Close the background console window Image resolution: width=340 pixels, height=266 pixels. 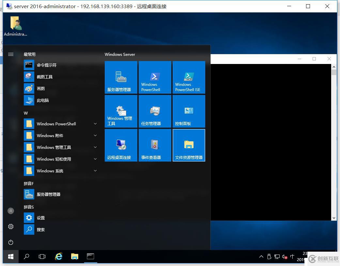[329, 59]
